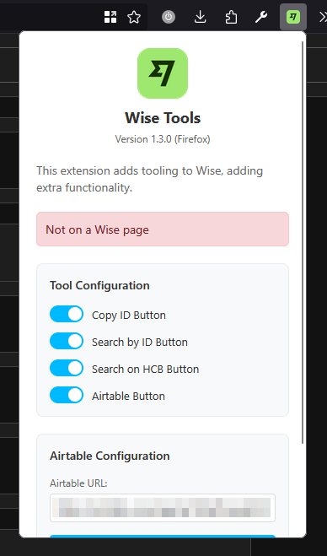
Task: Click the 'Airtable Configuration' heading
Action: click(x=110, y=456)
